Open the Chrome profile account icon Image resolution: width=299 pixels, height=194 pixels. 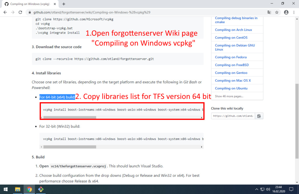pos(286,12)
